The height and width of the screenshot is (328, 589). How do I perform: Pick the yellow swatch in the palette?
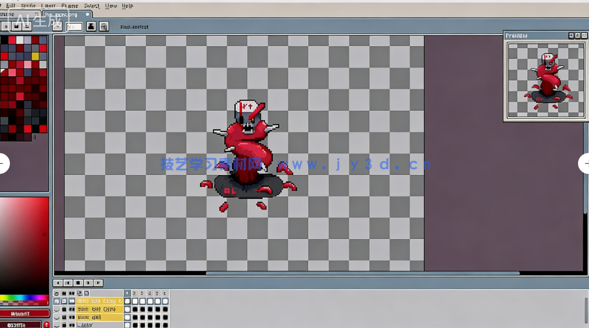pos(35,56)
